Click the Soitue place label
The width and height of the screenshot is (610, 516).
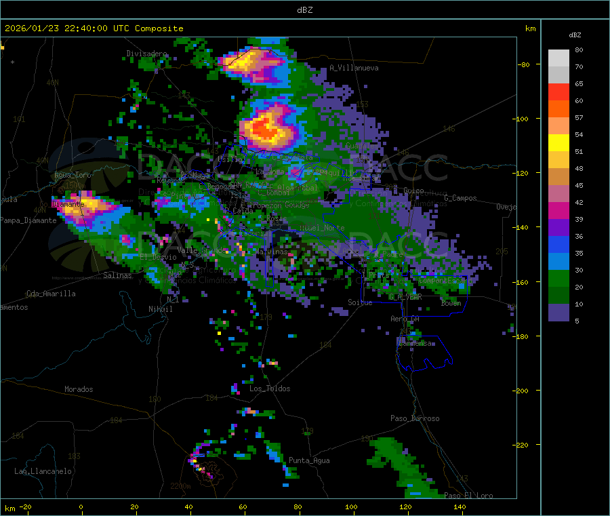360,302
